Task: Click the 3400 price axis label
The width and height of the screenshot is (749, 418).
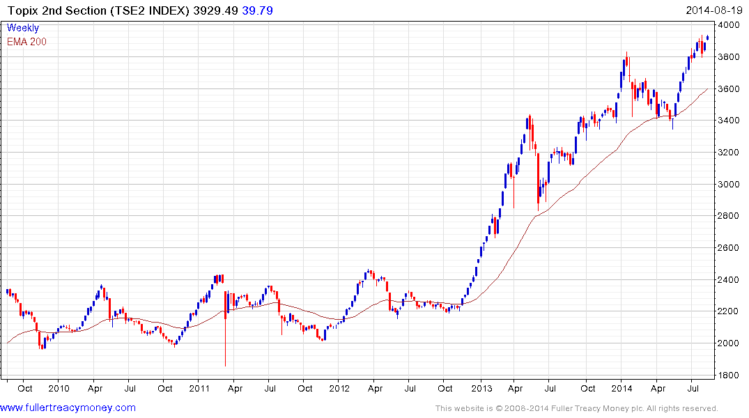Action: pyautogui.click(x=729, y=121)
